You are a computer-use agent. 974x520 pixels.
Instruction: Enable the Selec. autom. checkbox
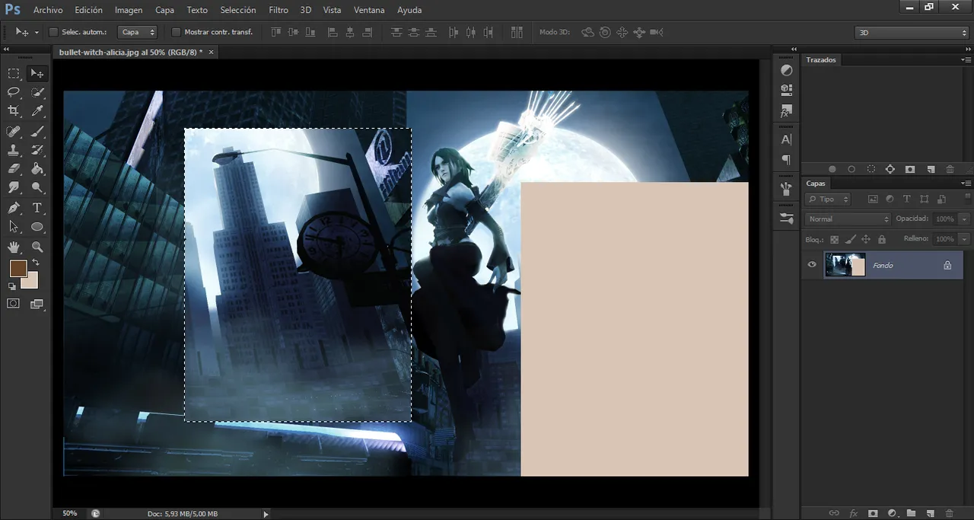tap(53, 32)
